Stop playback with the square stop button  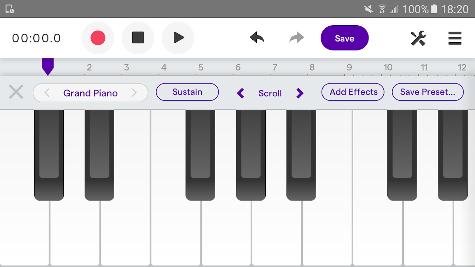tap(138, 38)
